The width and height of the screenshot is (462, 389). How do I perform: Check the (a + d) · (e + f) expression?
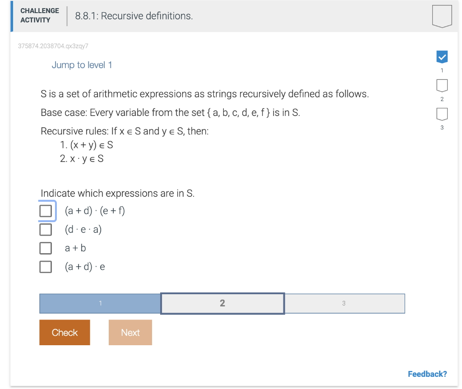46,210
